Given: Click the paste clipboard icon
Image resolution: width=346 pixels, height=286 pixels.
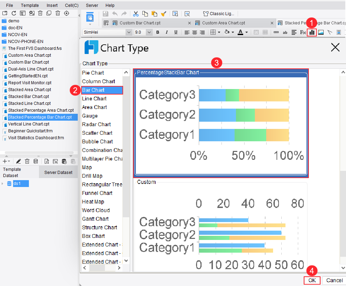Looking at the screenshot, I should (x=154, y=14).
